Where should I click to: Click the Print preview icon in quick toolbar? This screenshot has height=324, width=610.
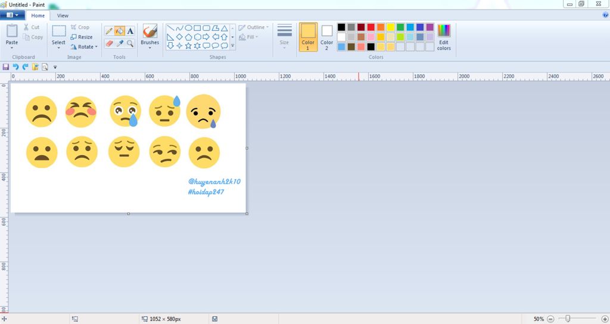pyautogui.click(x=45, y=67)
